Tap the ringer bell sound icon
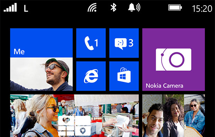This screenshot has height=137, width=215. click(134, 8)
